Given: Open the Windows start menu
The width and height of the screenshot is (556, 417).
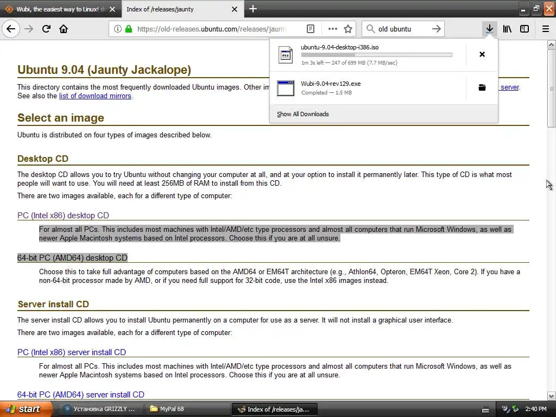Looking at the screenshot, I should tap(26, 409).
